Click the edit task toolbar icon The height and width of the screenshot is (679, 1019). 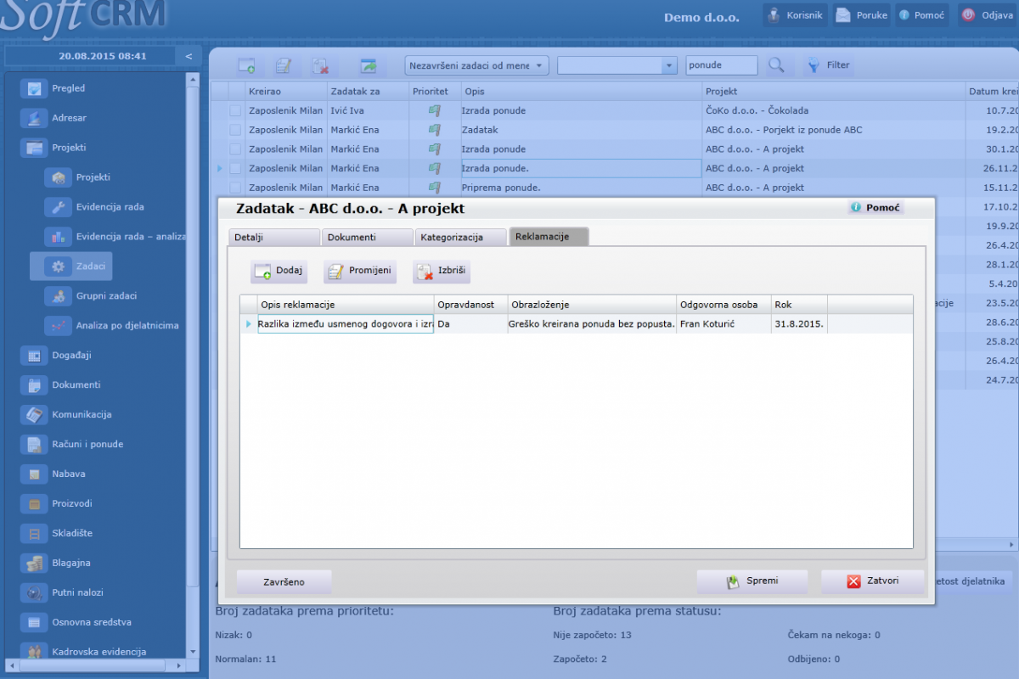tap(283, 65)
